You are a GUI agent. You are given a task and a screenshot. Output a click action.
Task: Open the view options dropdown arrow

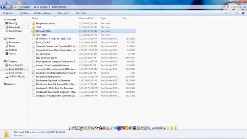[x=231, y=13]
